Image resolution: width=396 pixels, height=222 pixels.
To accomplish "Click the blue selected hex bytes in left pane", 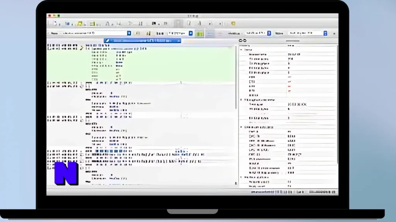I will click(x=111, y=151).
